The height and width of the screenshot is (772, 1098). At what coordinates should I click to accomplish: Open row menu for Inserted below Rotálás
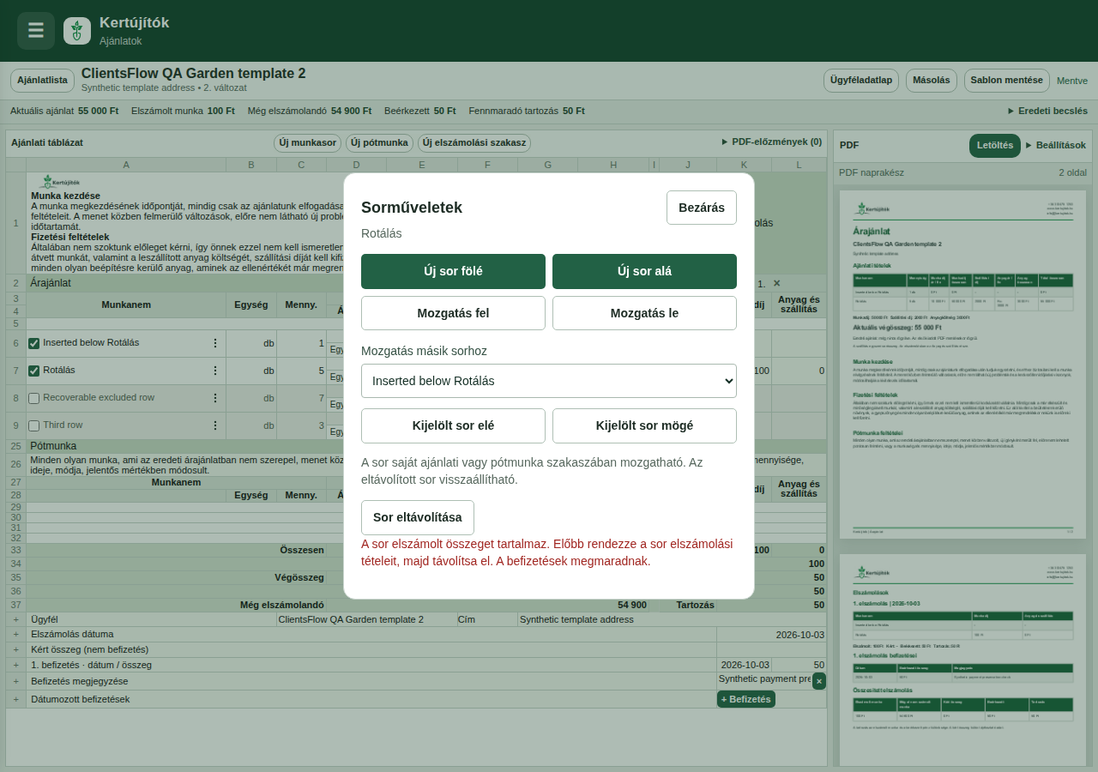click(x=215, y=343)
